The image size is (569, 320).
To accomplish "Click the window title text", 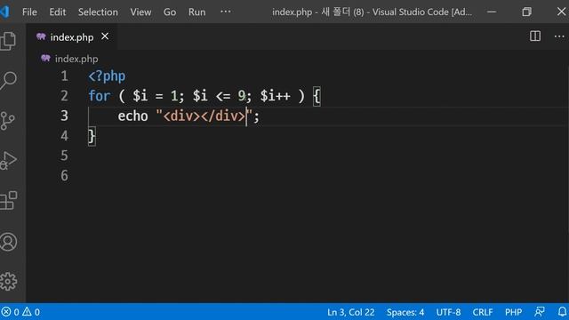I will [x=372, y=12].
